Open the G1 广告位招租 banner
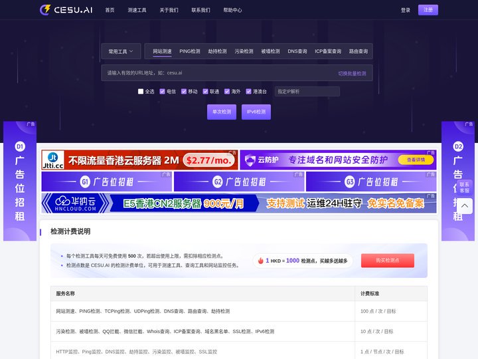Viewport: 478px width, 359px height. point(107,181)
